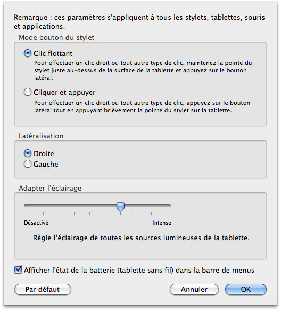Click the slider tick immediately right of the thumb
The image size is (281, 311).
(136, 214)
